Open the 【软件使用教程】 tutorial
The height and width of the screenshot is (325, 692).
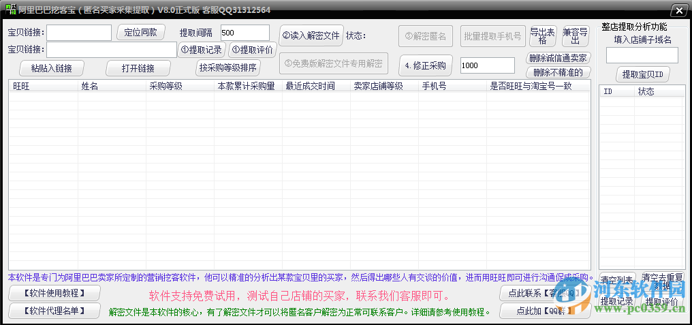click(54, 293)
